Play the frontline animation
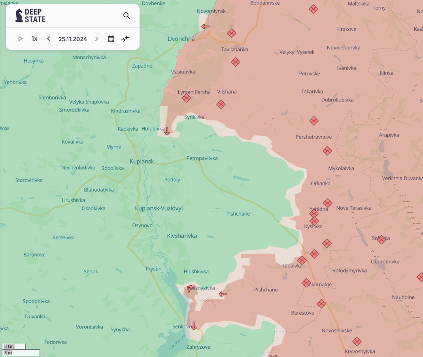Image resolution: width=423 pixels, height=357 pixels. coord(20,39)
